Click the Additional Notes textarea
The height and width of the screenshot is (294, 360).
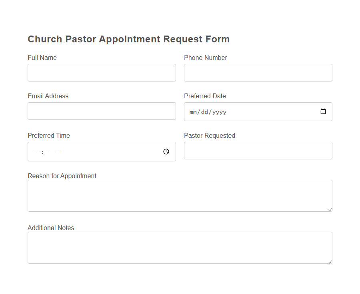click(x=180, y=247)
